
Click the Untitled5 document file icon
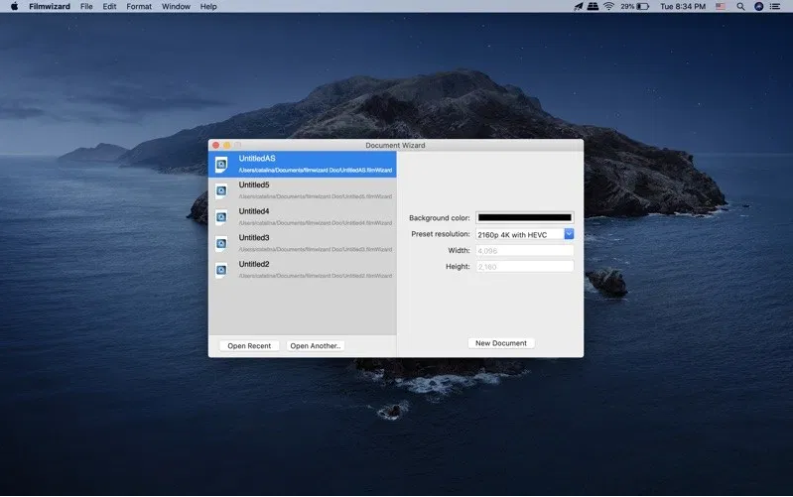(221, 190)
